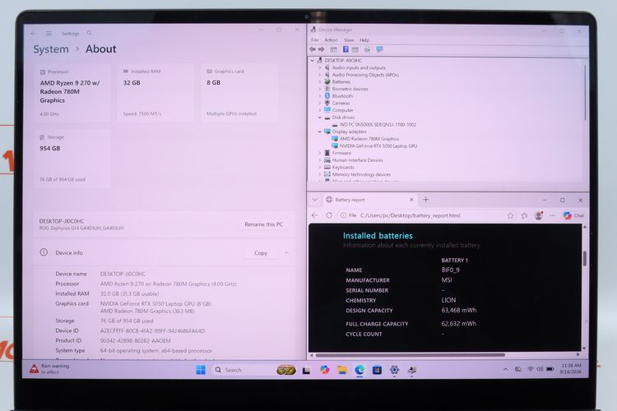Select AMD Radeon 780M Graphics in the device tree
The width and height of the screenshot is (617, 411).
(365, 139)
